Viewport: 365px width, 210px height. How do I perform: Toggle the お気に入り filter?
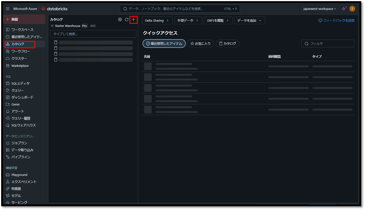coord(200,44)
